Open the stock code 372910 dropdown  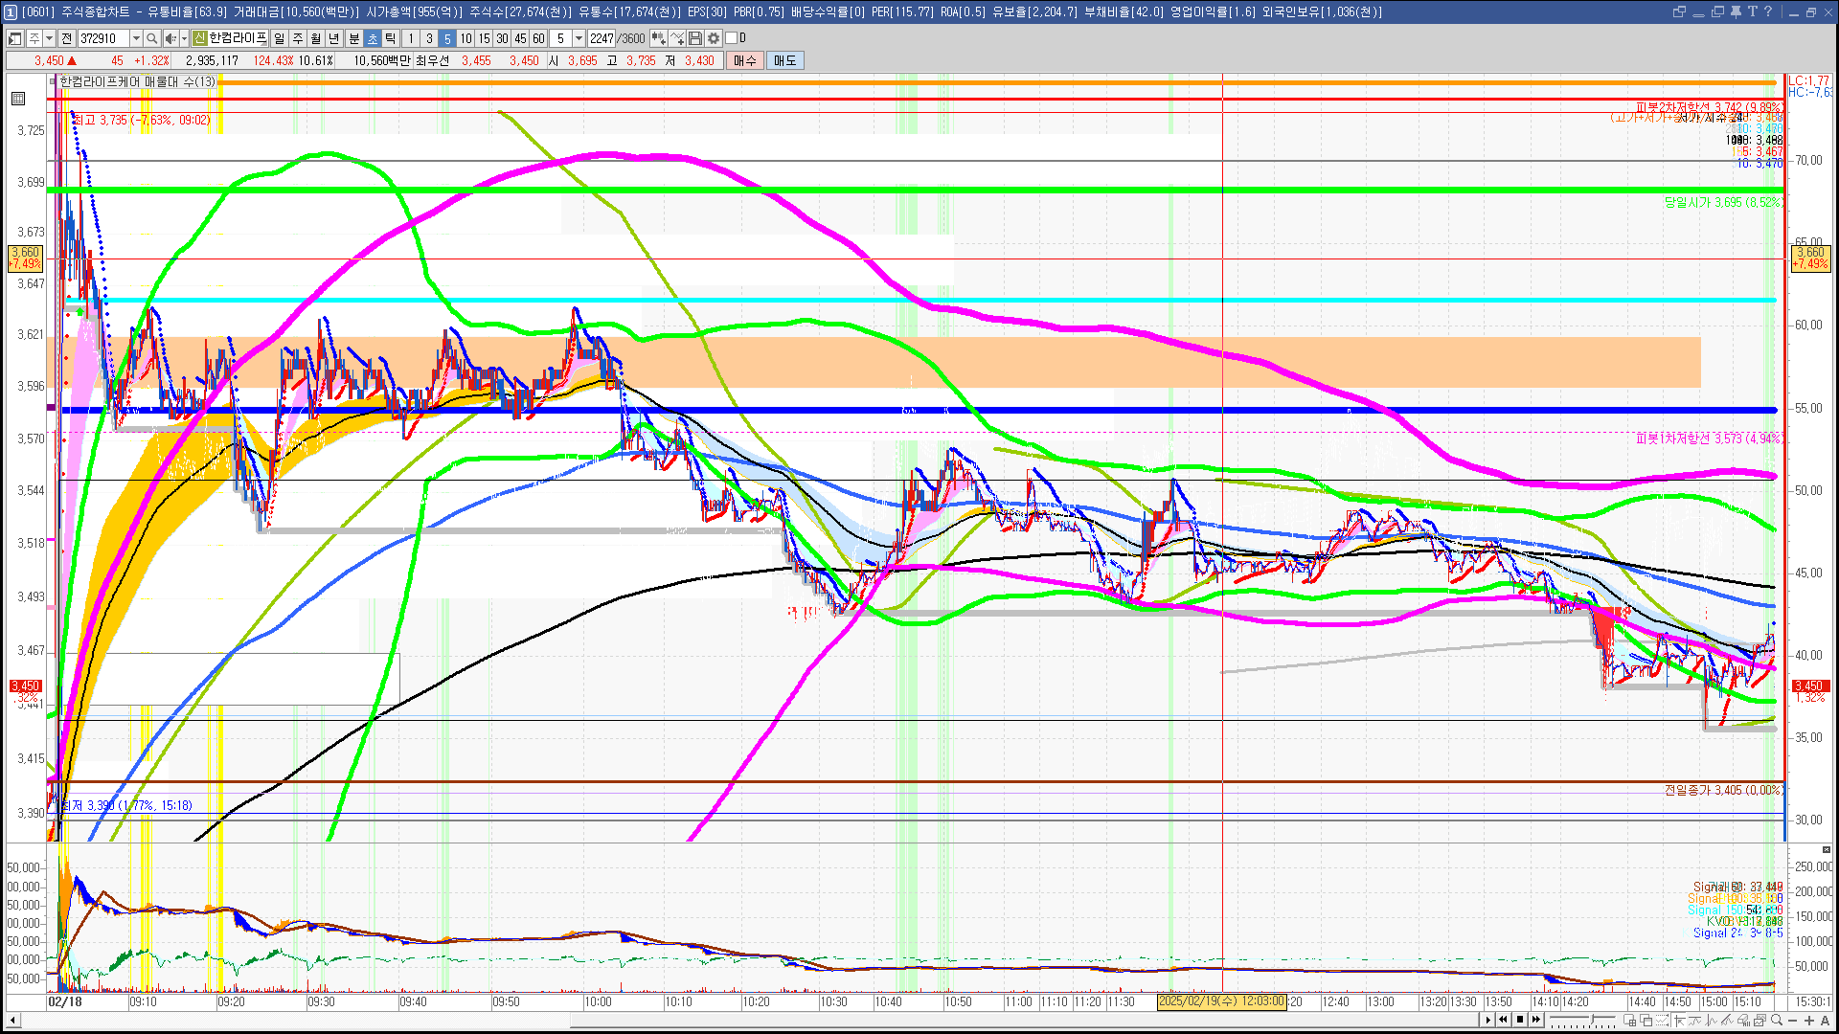(x=136, y=38)
